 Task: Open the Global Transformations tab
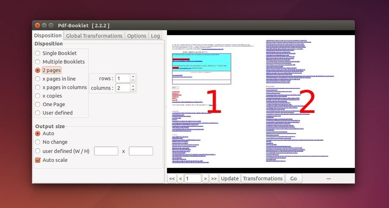pos(94,36)
